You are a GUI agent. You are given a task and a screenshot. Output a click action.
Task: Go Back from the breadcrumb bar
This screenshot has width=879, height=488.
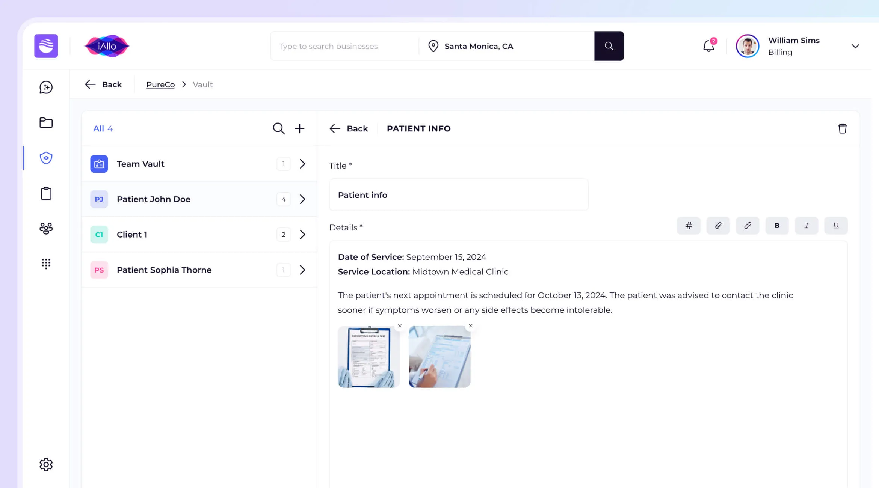coord(103,84)
